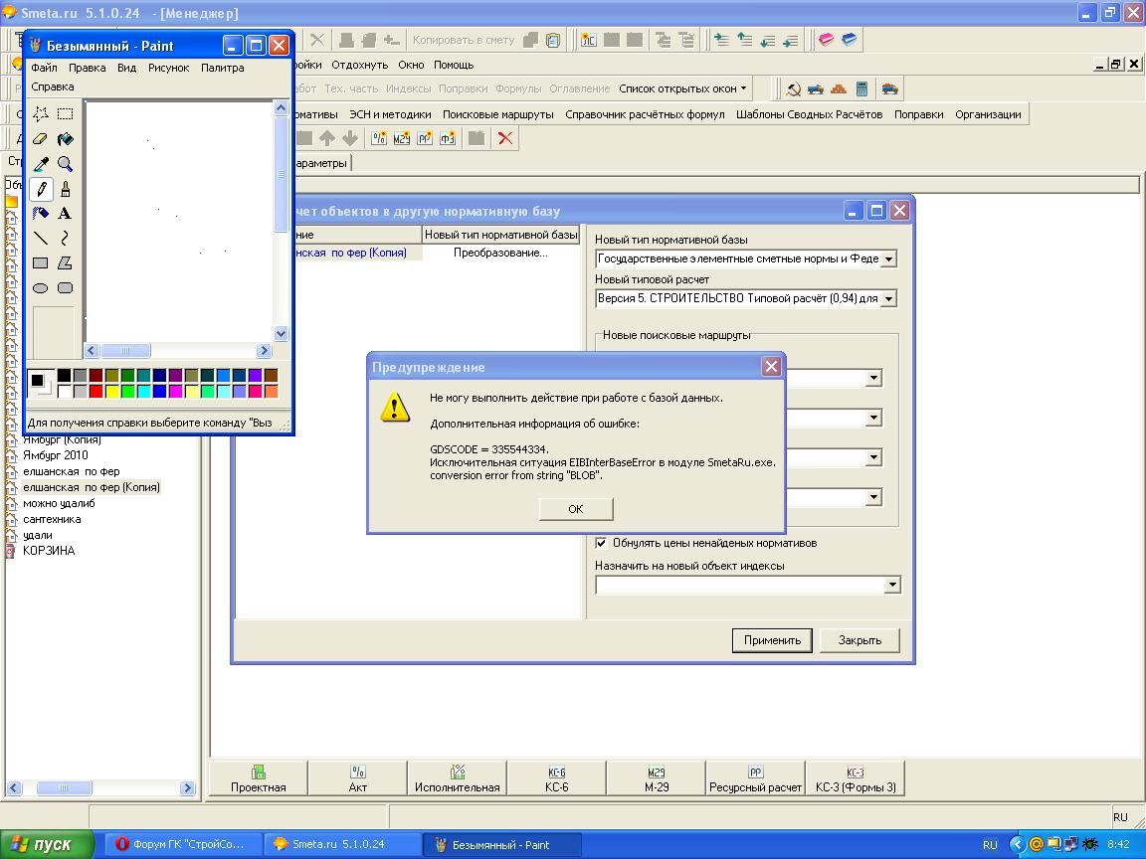
Task: Open 'Новый тип нормативной базы' dropdown
Action: pos(888,258)
